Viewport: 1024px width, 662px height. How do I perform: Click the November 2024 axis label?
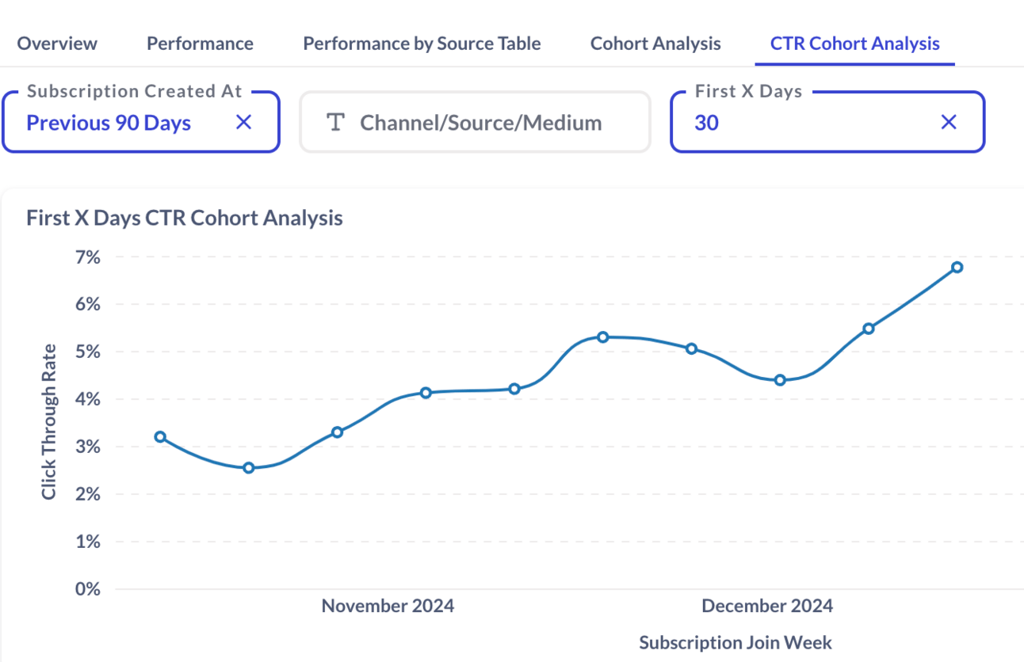pyautogui.click(x=388, y=606)
